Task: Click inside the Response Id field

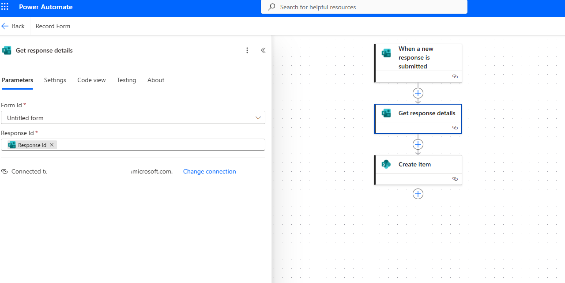Action: tap(159, 145)
